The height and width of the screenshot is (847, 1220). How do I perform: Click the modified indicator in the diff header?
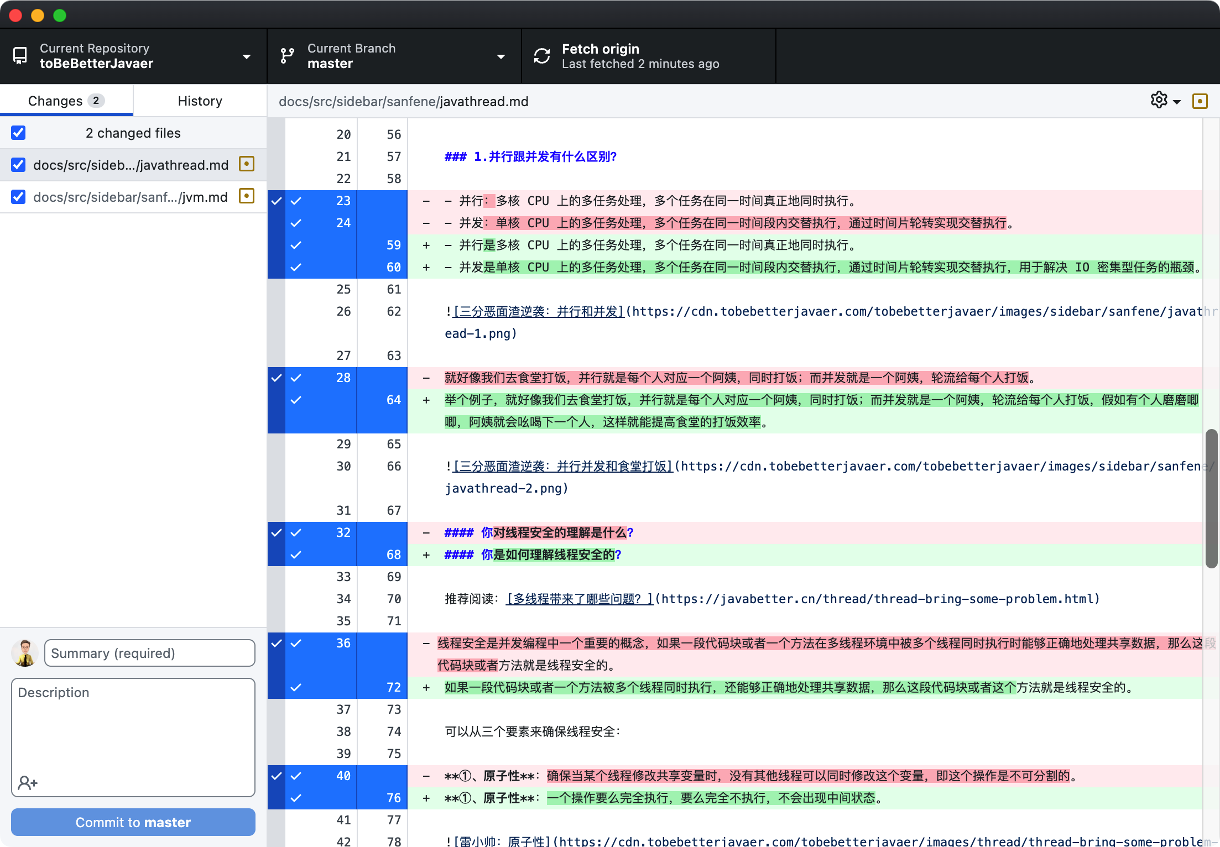coord(1200,101)
